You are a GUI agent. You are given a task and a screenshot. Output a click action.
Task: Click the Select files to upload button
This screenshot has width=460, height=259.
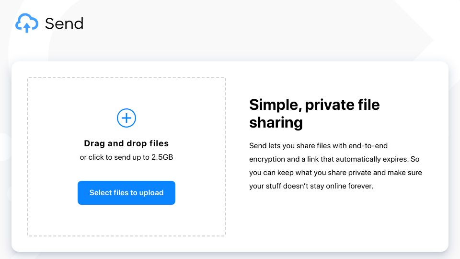click(x=126, y=193)
